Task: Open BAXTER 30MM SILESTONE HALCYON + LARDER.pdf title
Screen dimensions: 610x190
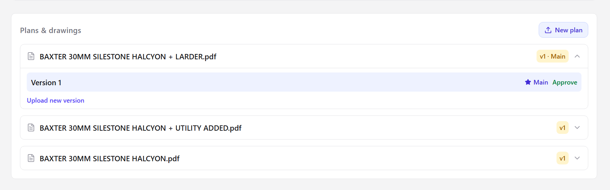Action: pos(128,57)
